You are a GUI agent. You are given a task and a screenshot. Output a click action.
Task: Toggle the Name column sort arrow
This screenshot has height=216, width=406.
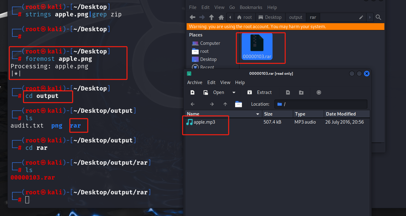coord(258,114)
